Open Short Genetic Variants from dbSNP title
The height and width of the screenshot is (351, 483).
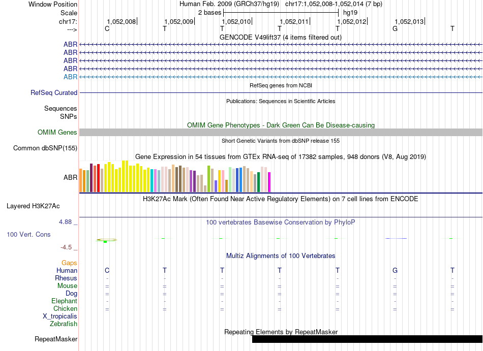(x=281, y=141)
